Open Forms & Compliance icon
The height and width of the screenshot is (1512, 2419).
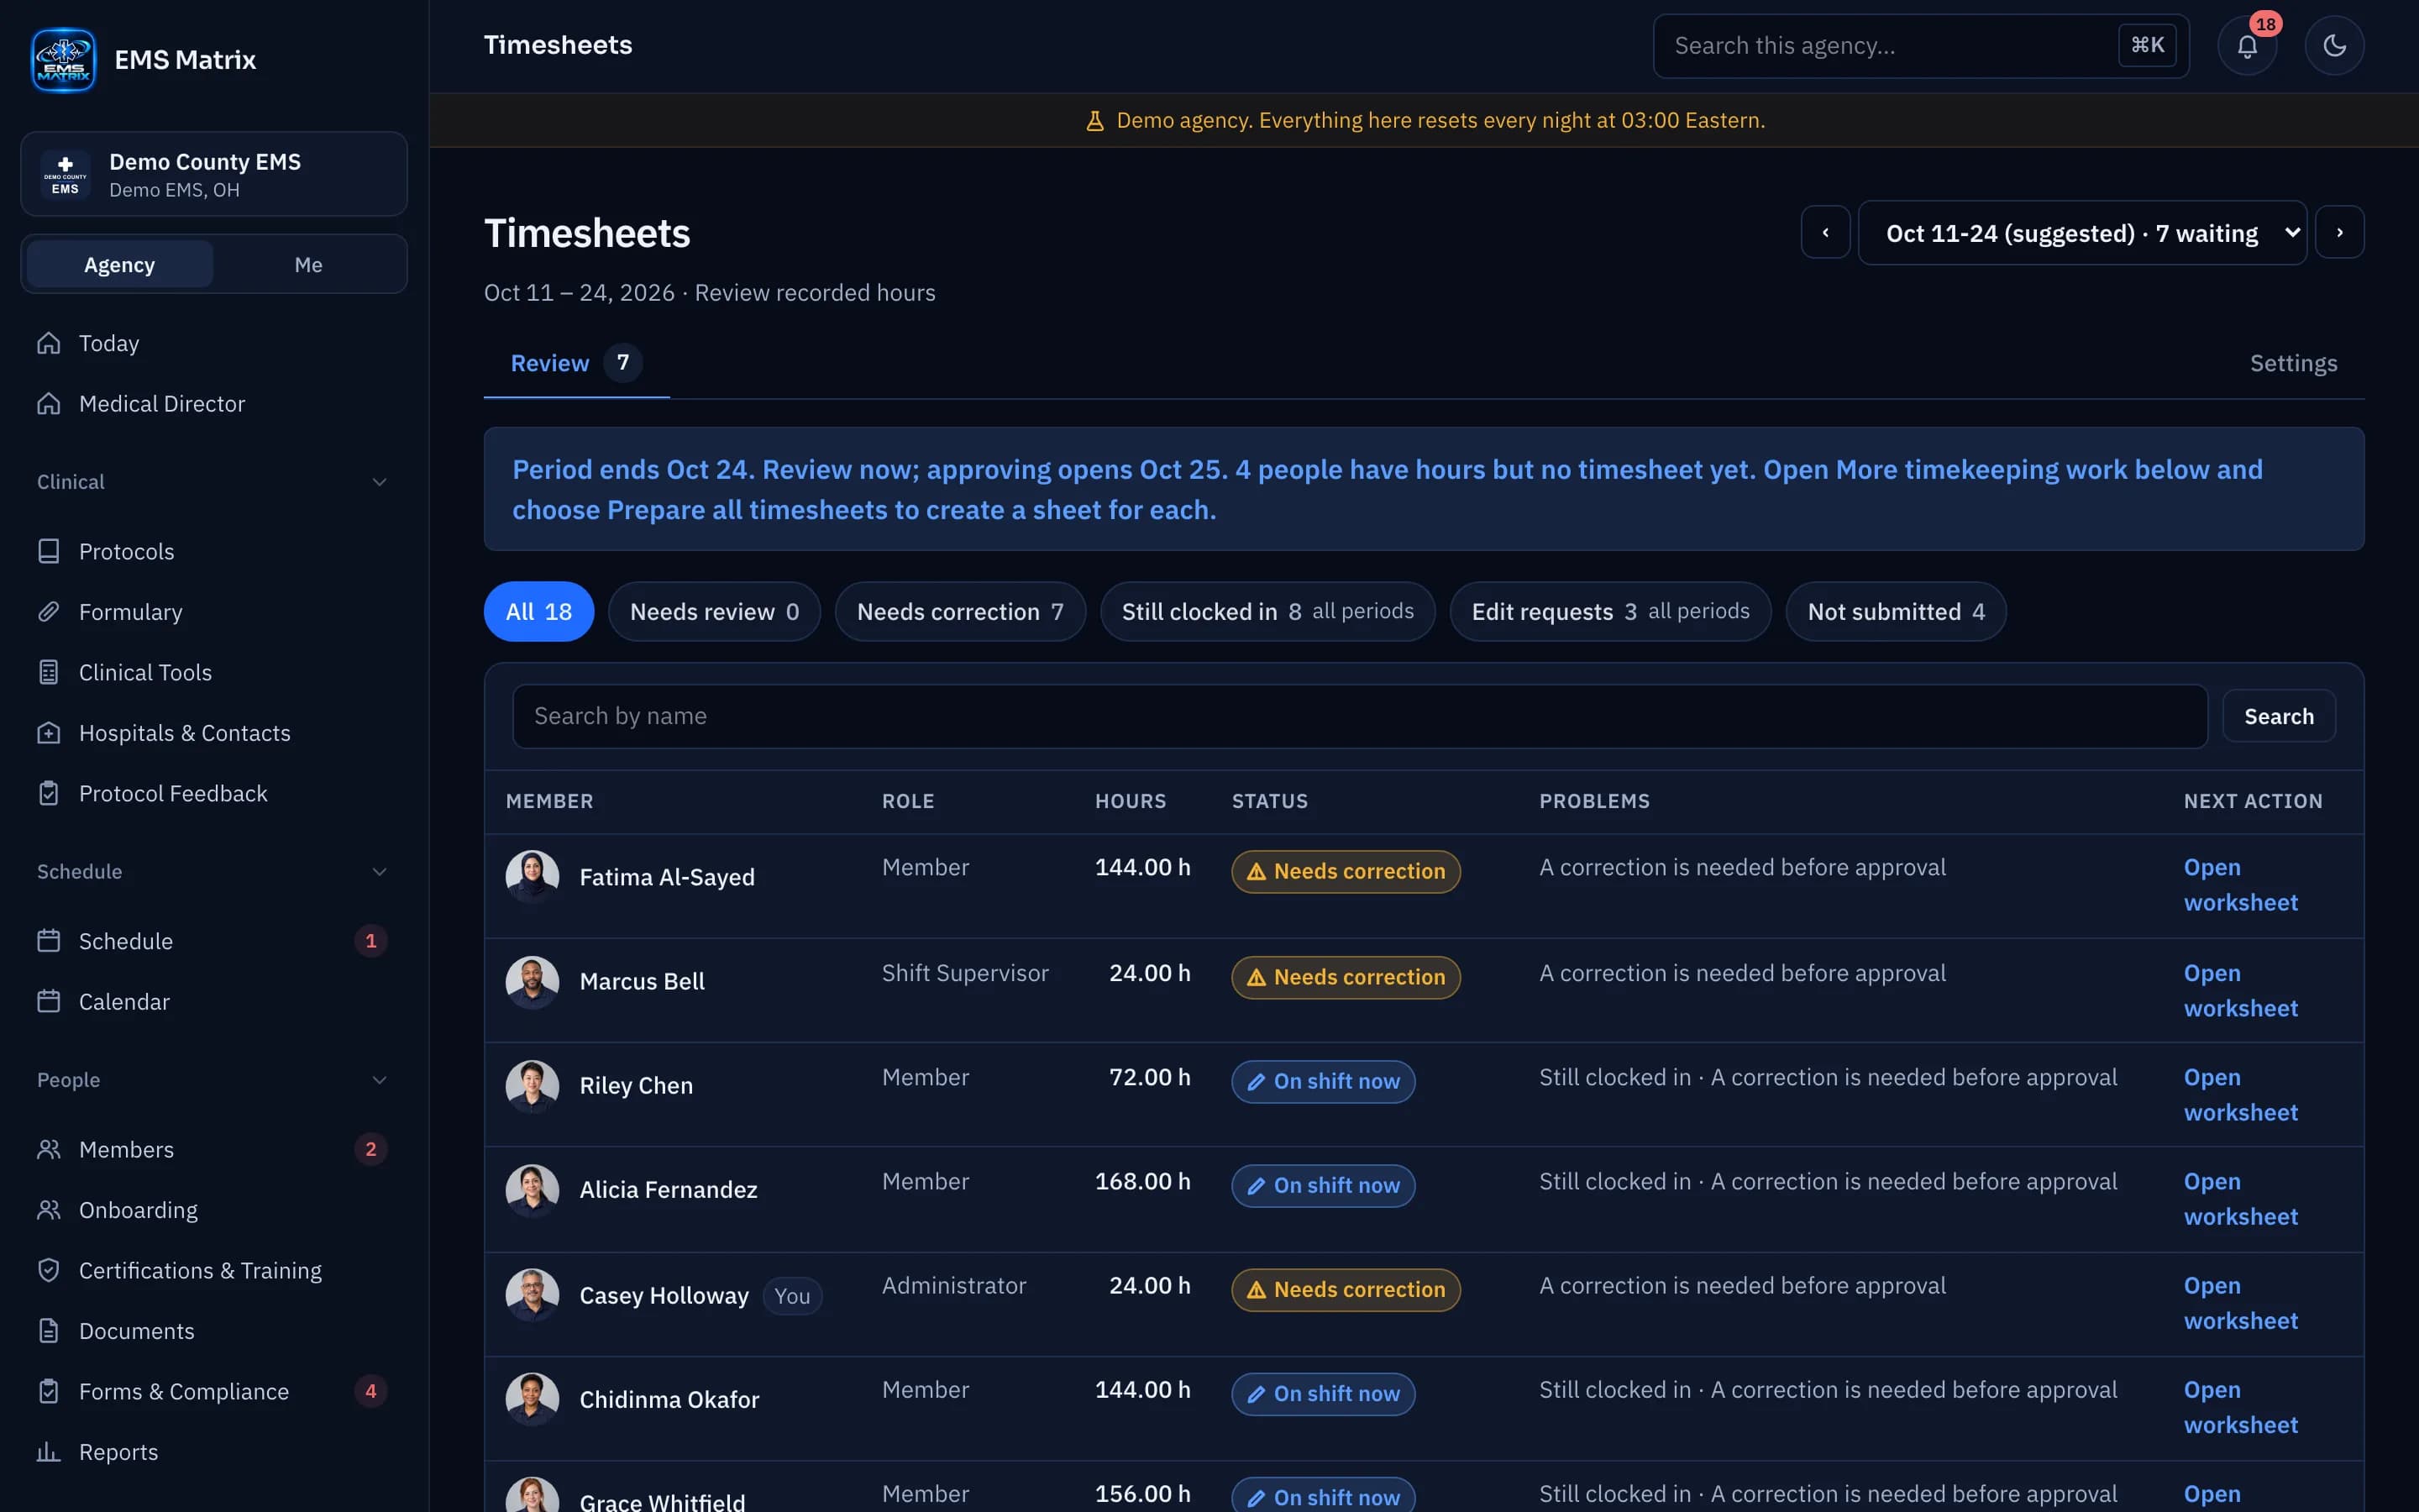(x=49, y=1391)
